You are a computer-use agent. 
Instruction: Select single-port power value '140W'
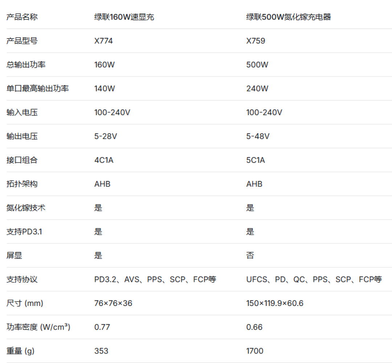[105, 88]
